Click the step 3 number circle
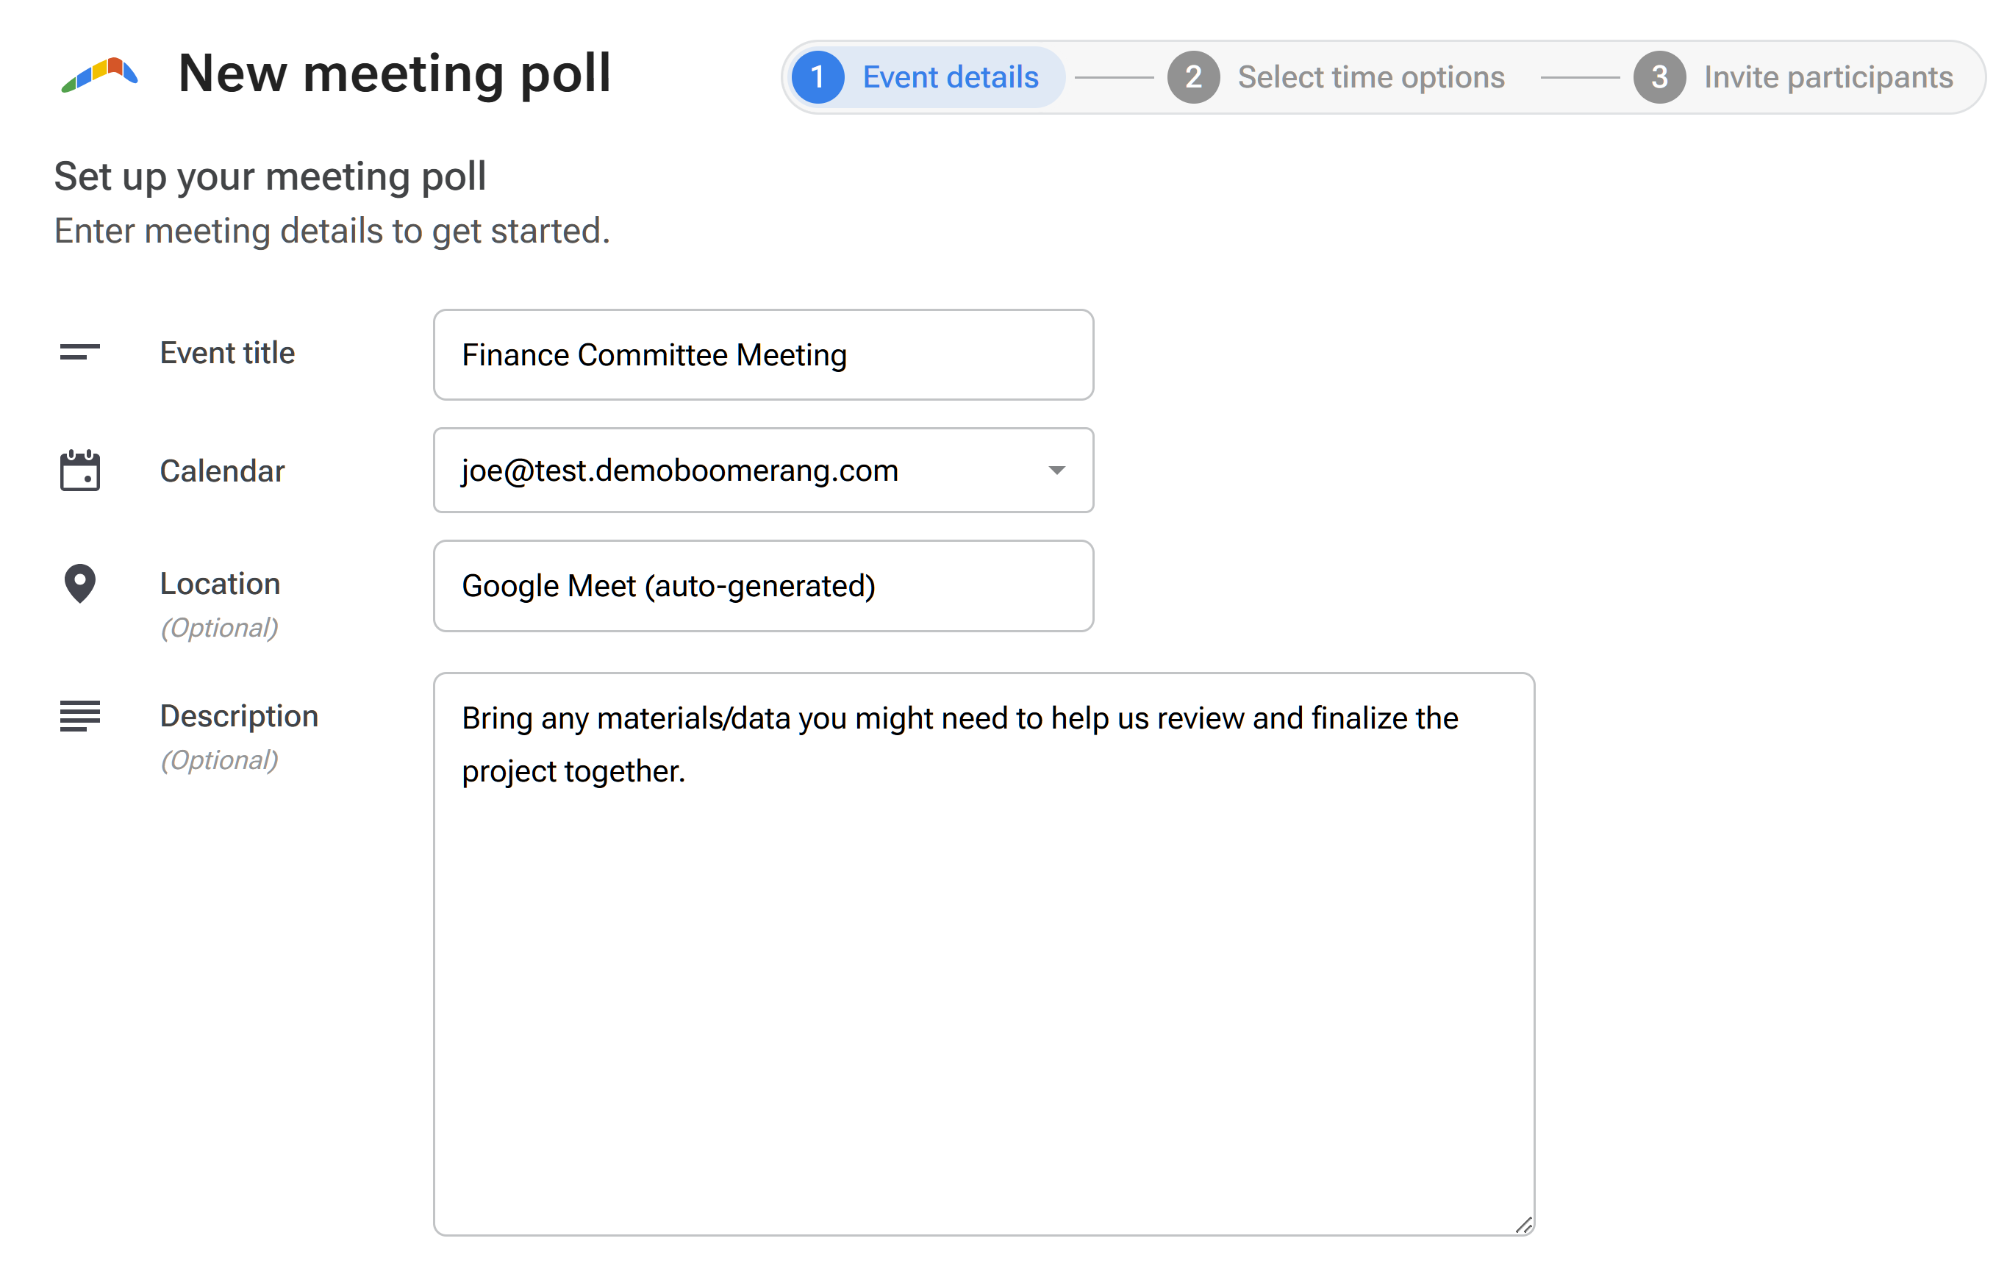The width and height of the screenshot is (2007, 1266). point(1659,76)
